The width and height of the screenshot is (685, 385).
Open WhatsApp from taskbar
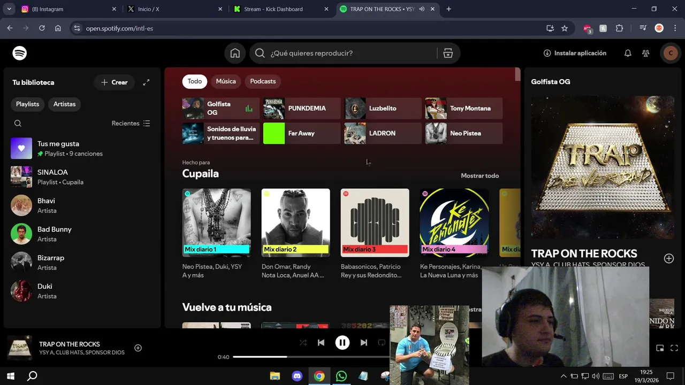(341, 376)
